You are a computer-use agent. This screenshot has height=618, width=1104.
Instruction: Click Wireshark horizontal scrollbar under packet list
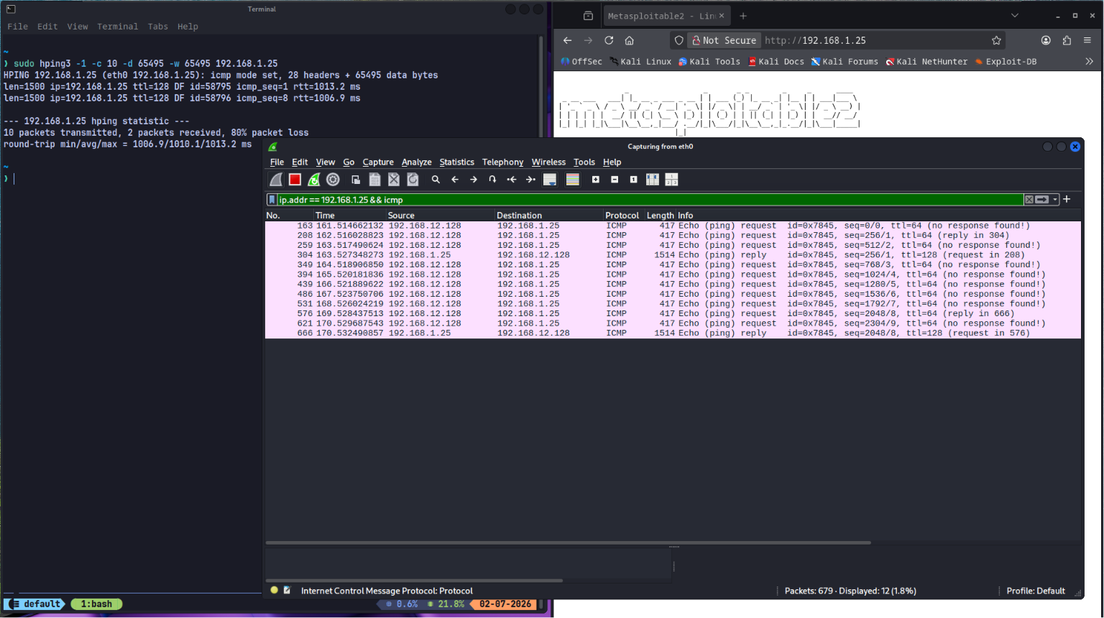pyautogui.click(x=569, y=543)
